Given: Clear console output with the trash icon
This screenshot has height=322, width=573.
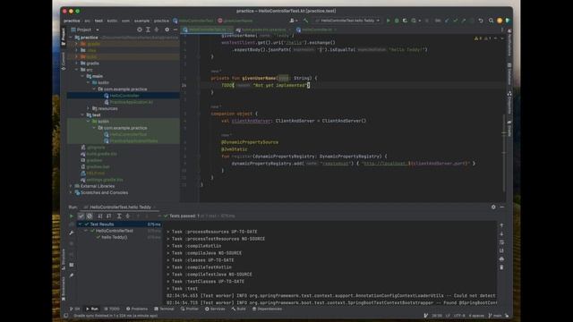Looking at the screenshot, I should tap(501, 267).
